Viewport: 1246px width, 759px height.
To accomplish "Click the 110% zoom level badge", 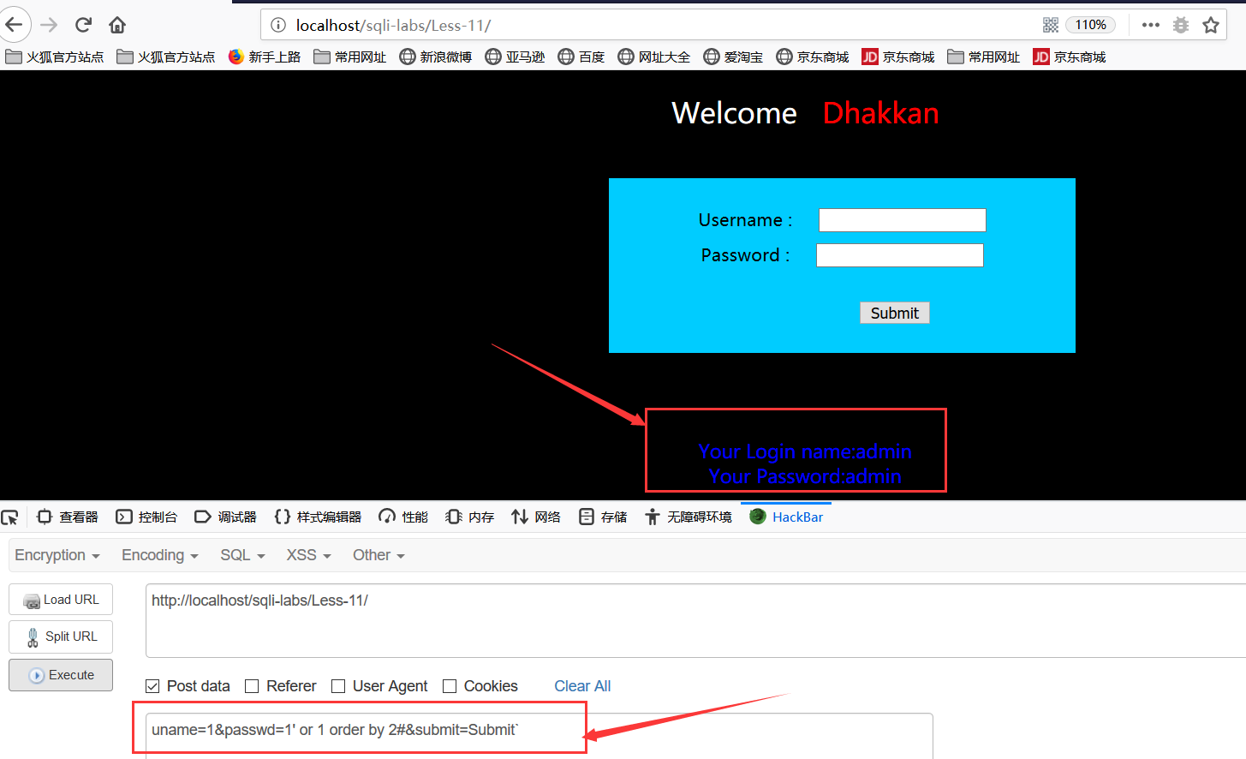I will [x=1090, y=25].
